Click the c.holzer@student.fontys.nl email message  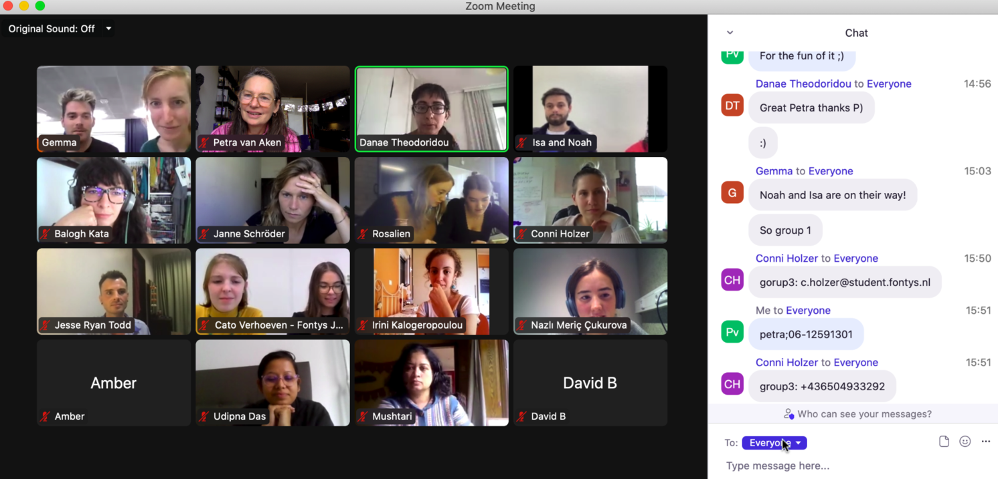pos(845,282)
